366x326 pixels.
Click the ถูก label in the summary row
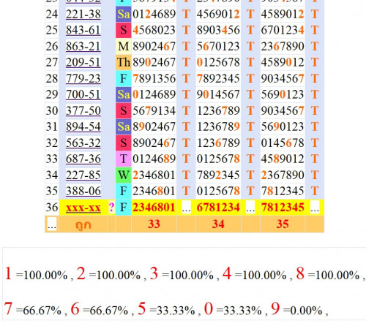coord(83,224)
